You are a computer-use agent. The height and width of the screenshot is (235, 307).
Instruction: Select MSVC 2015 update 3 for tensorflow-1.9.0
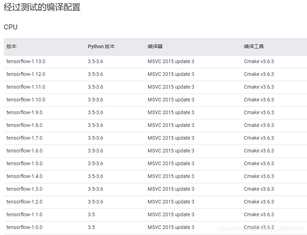171,112
